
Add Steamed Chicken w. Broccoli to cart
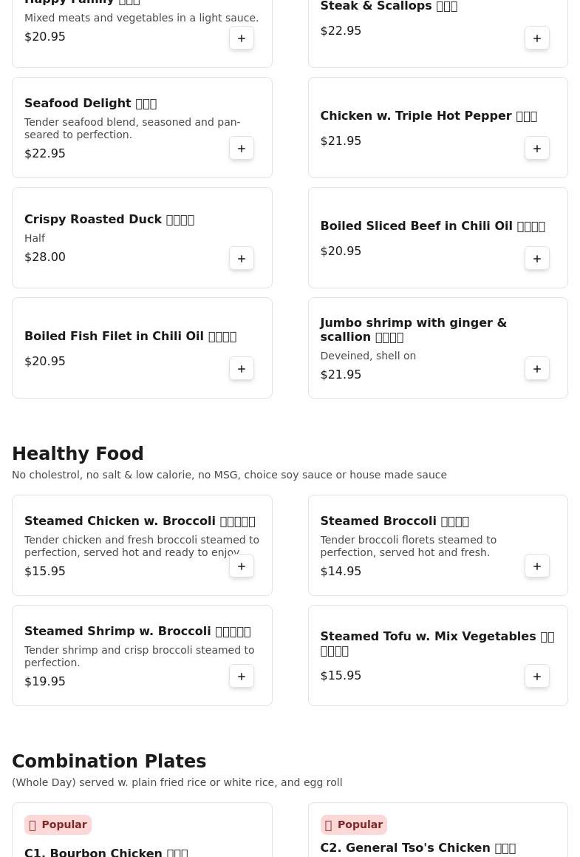(x=242, y=566)
